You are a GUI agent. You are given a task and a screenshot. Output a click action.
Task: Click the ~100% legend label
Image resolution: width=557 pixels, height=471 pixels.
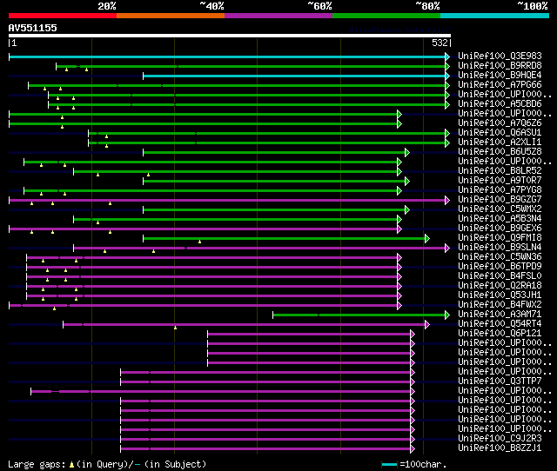(533, 6)
